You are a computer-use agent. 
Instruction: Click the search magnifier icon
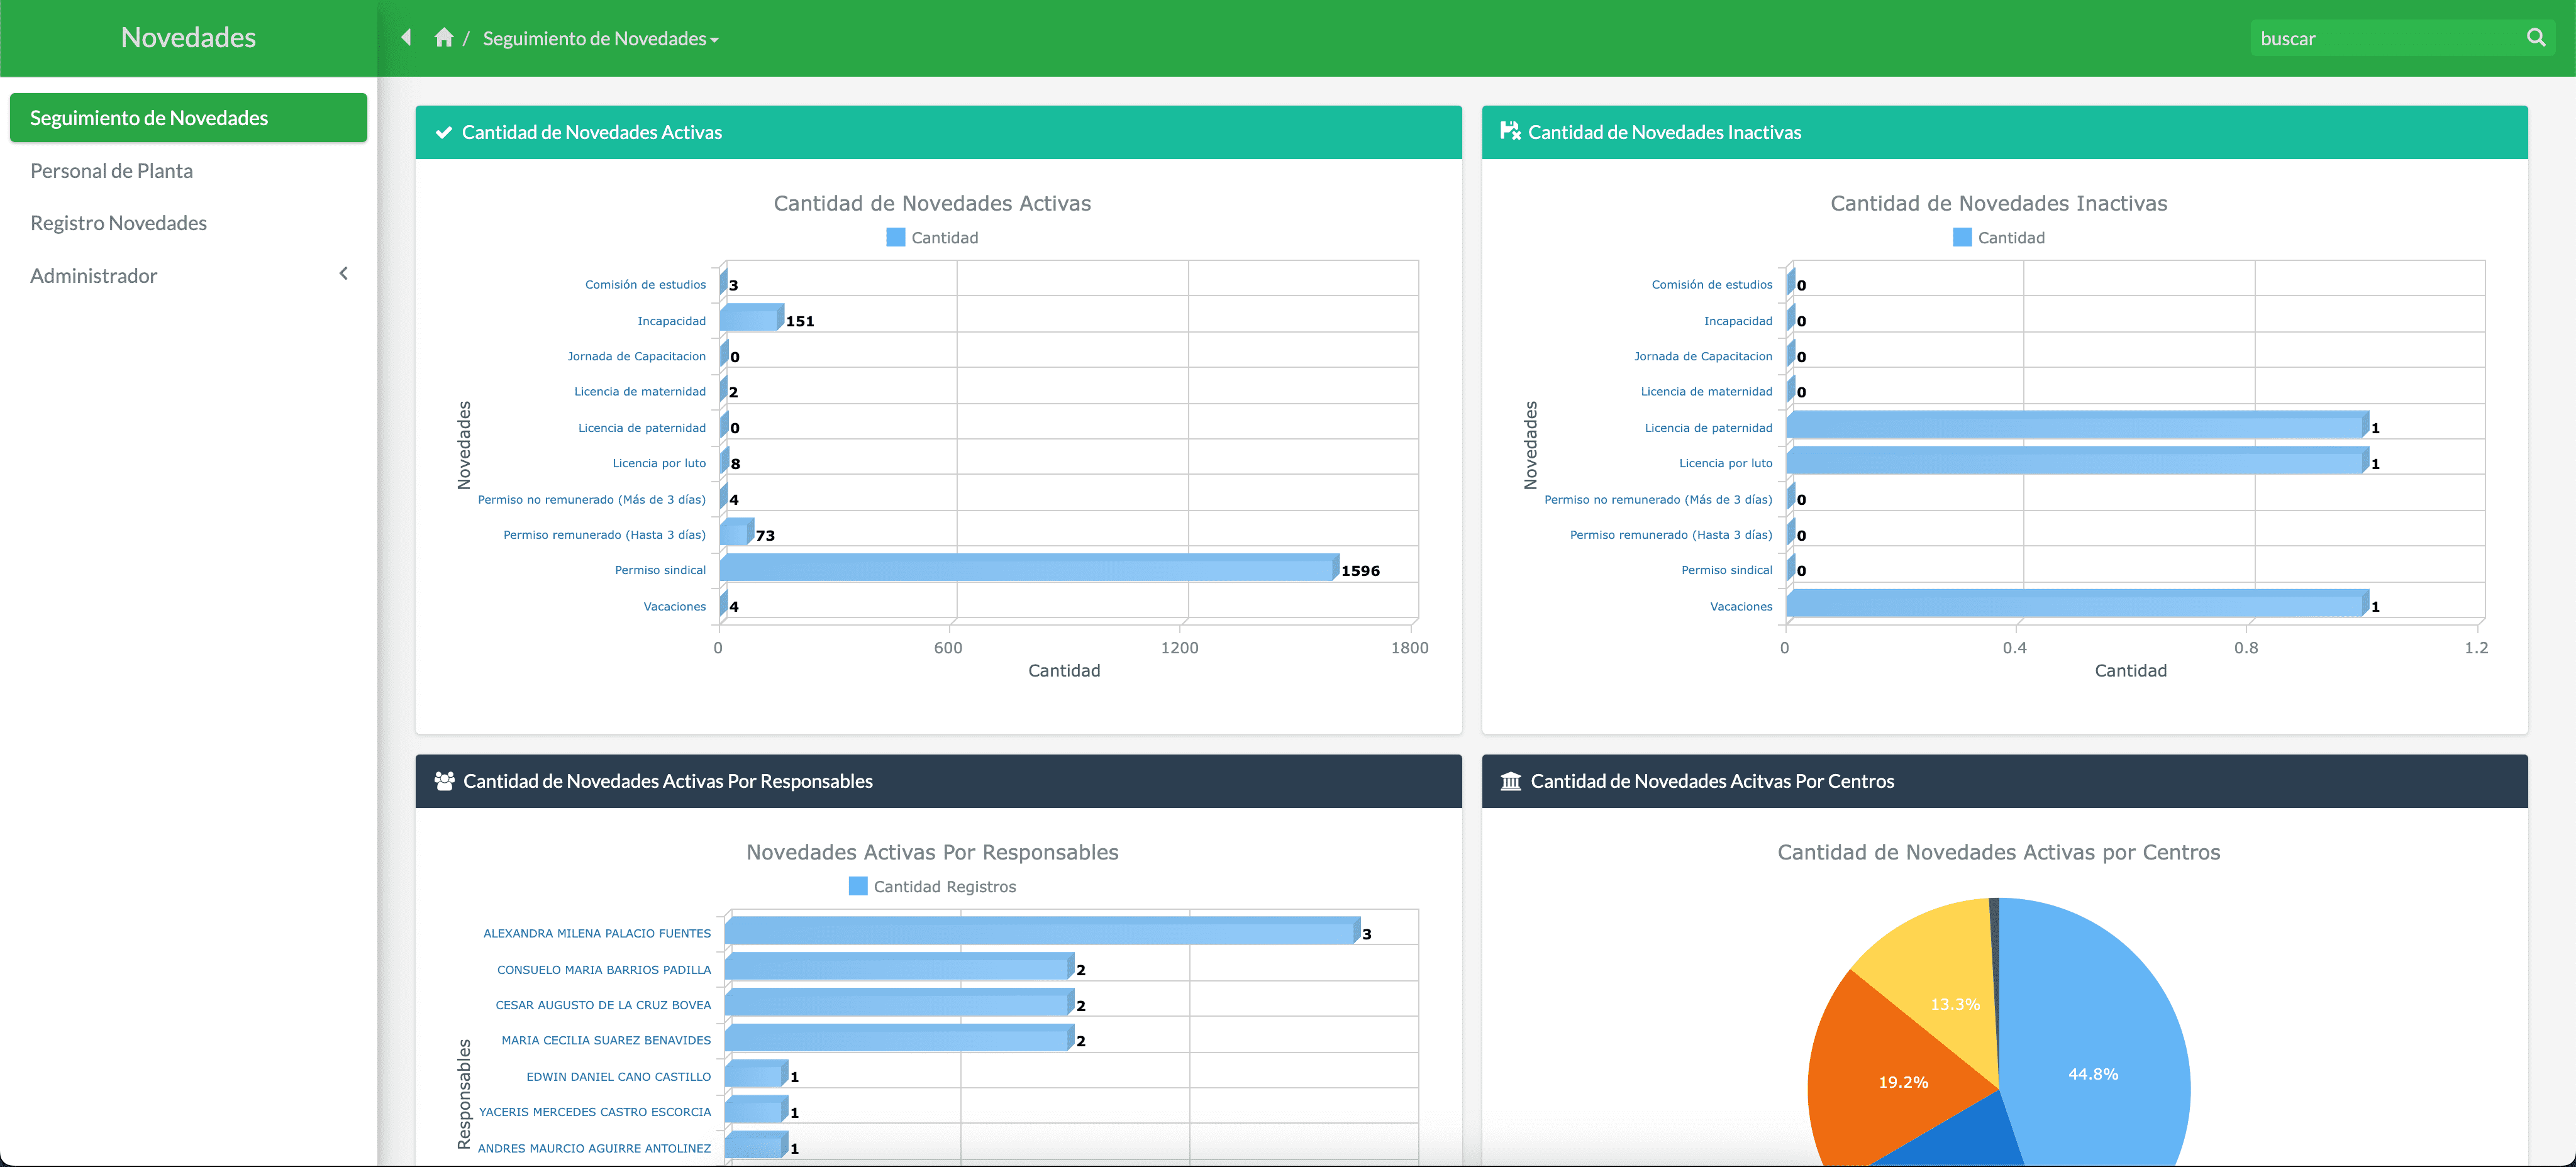click(x=2535, y=38)
